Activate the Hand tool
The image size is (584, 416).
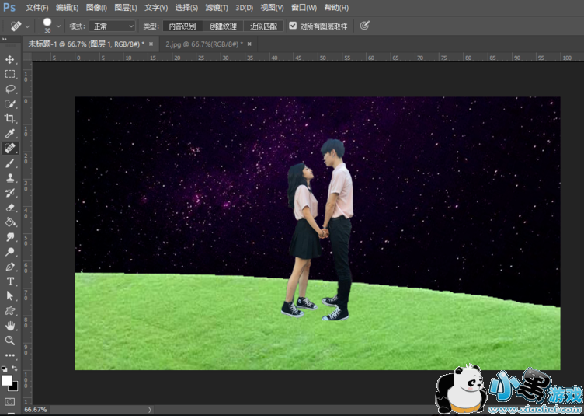click(x=10, y=325)
